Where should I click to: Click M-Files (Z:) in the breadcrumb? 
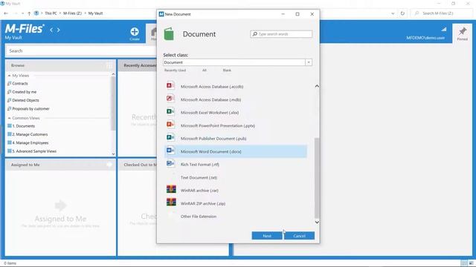(x=72, y=13)
